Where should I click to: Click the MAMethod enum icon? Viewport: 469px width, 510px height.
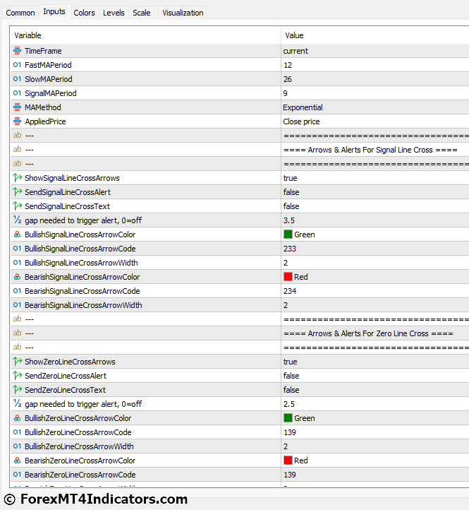(x=18, y=107)
